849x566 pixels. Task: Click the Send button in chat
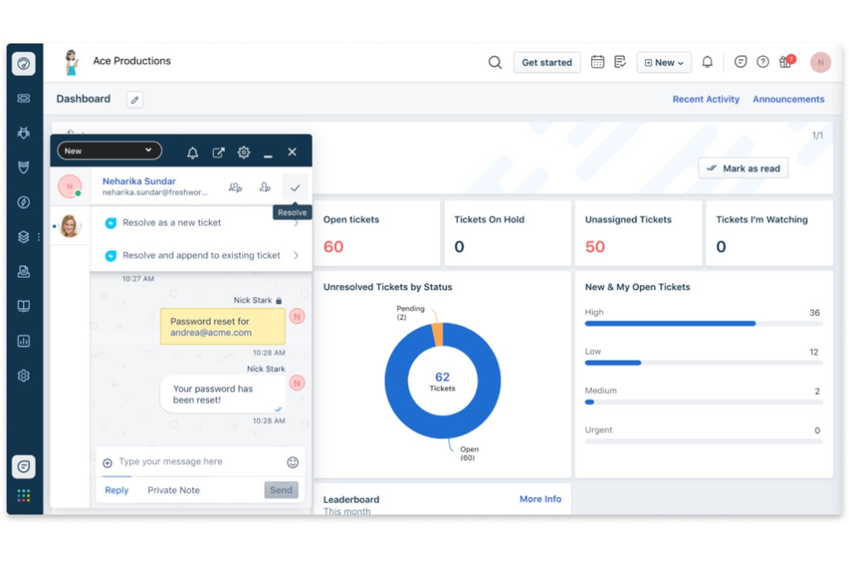coord(281,490)
